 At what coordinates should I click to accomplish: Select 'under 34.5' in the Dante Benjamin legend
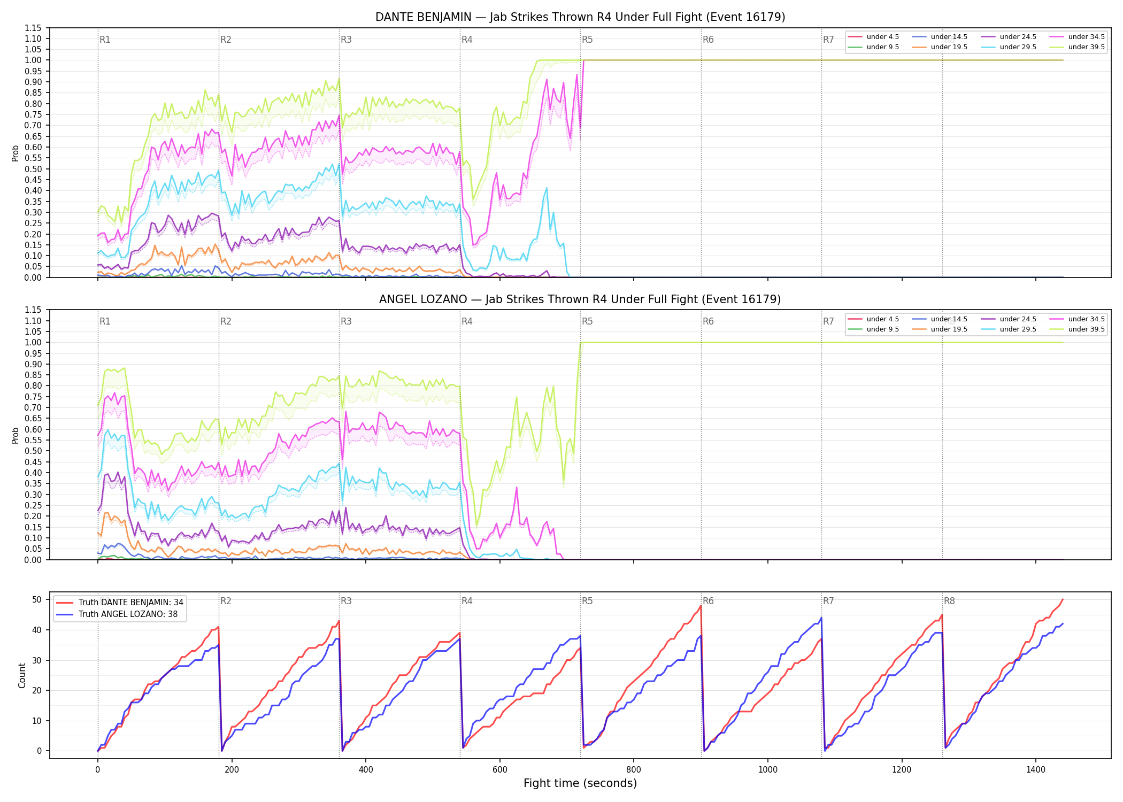(x=1077, y=37)
